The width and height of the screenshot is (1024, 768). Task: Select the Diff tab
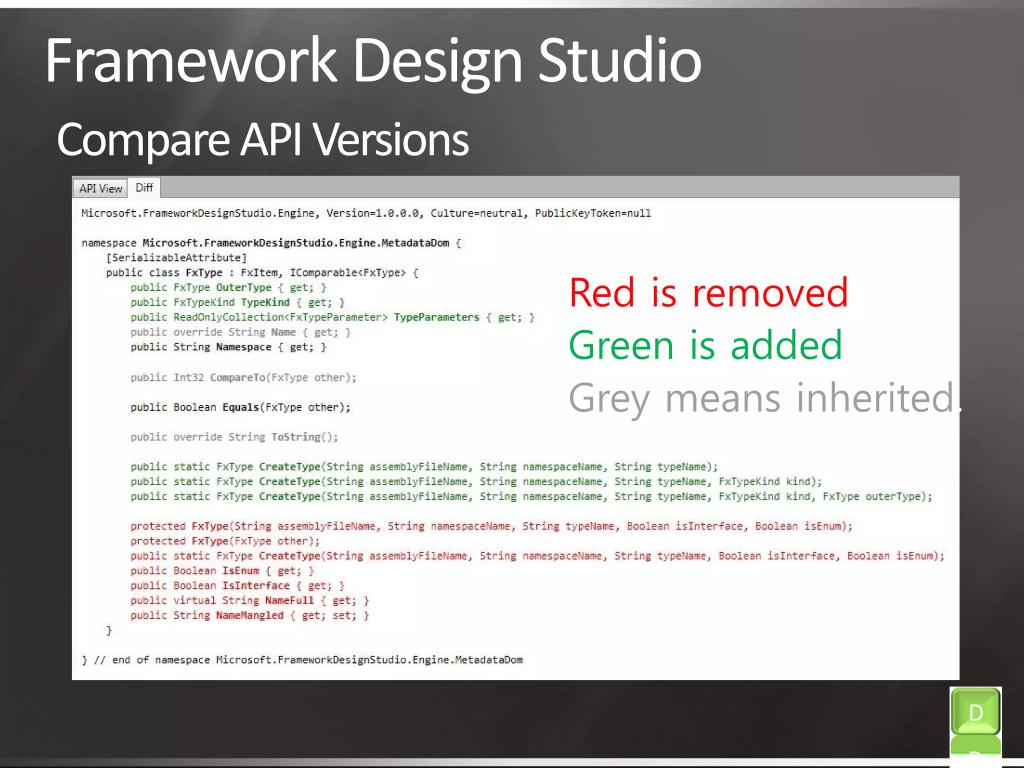[x=144, y=187]
